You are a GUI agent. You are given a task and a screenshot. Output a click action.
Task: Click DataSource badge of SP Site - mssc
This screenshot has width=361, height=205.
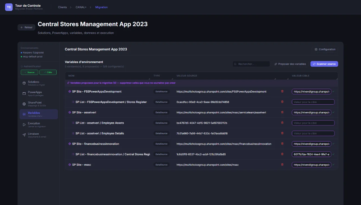162,165
